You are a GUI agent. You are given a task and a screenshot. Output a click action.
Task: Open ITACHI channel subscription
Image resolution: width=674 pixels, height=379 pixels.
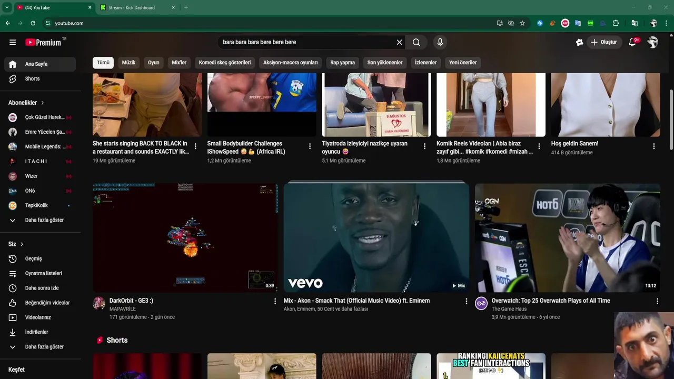40,162
